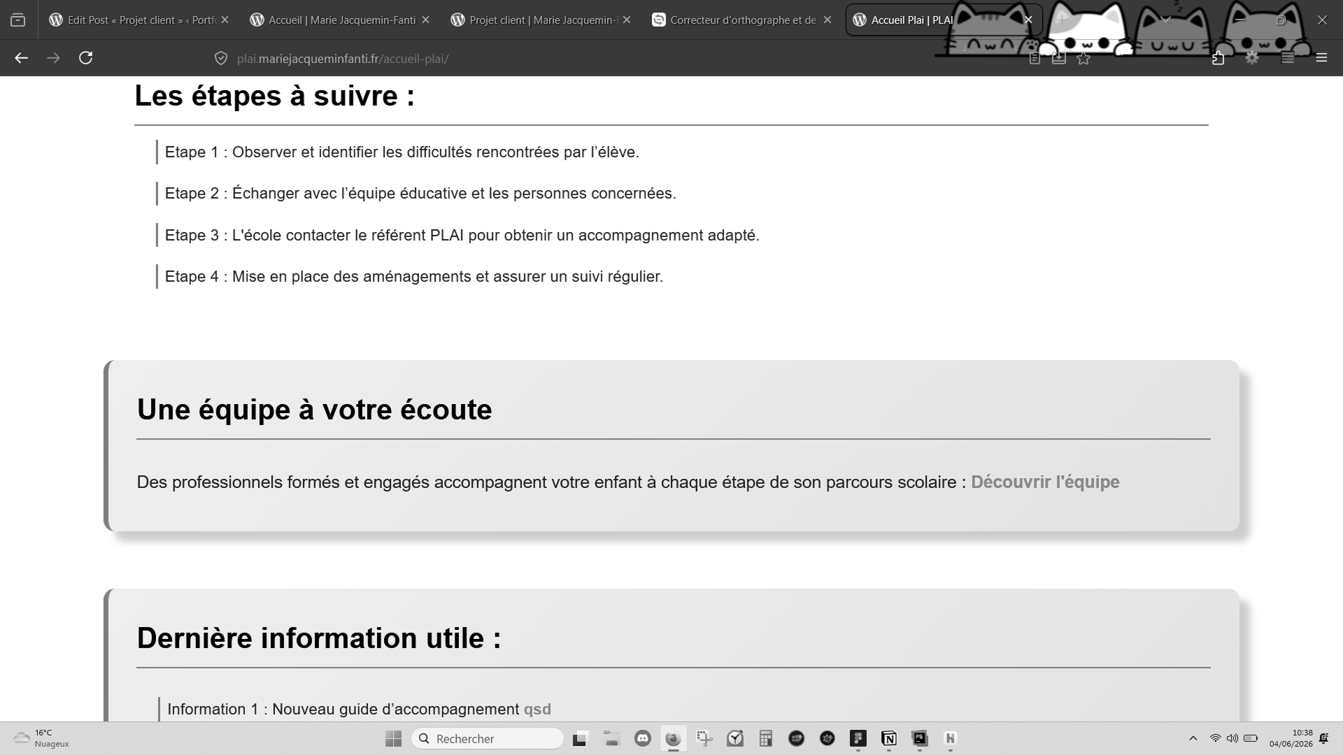This screenshot has width=1343, height=755.
Task: Close the Projet client | Marie Jacquemin tab
Action: (627, 20)
